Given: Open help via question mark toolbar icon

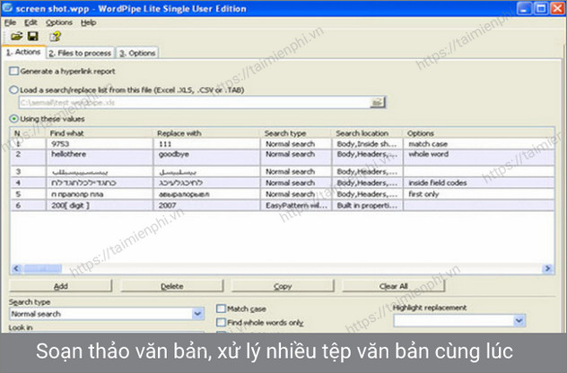Looking at the screenshot, I should (x=56, y=36).
